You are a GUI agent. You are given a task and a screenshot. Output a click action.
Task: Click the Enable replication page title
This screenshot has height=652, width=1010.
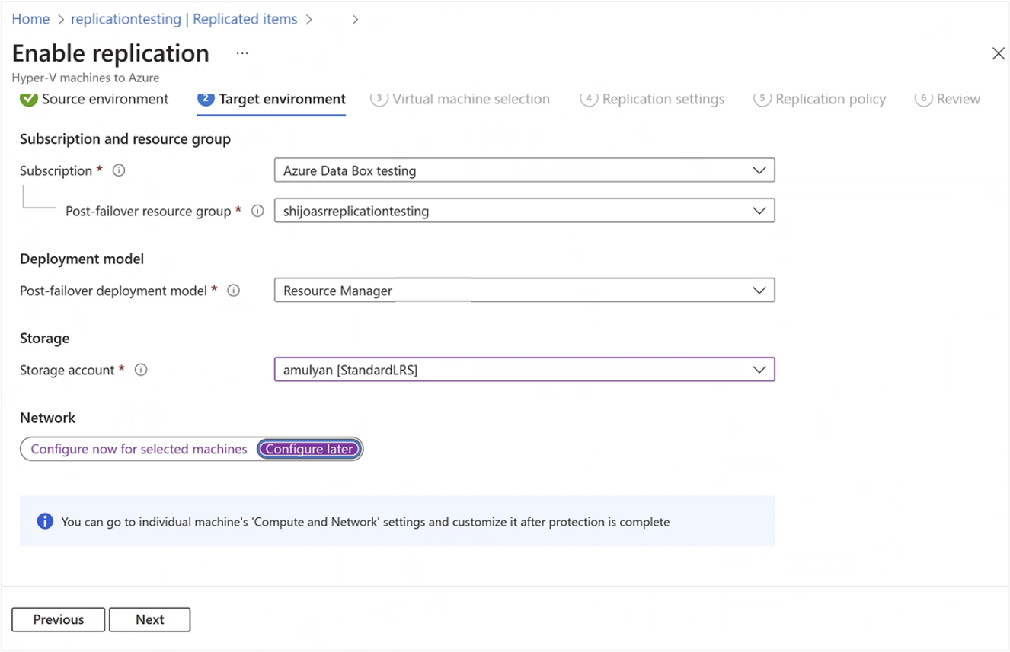point(110,53)
